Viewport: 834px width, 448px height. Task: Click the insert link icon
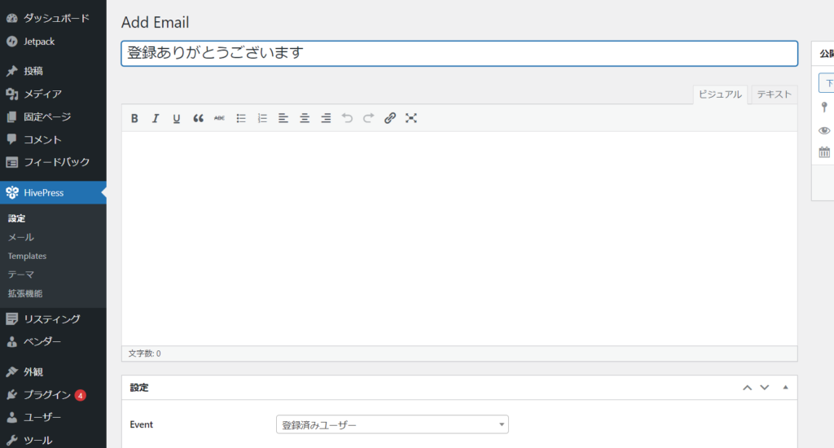[x=390, y=118]
